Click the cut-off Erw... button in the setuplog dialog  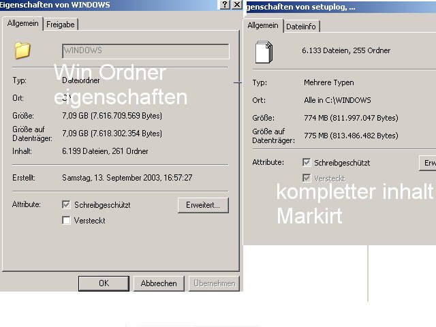click(x=428, y=163)
